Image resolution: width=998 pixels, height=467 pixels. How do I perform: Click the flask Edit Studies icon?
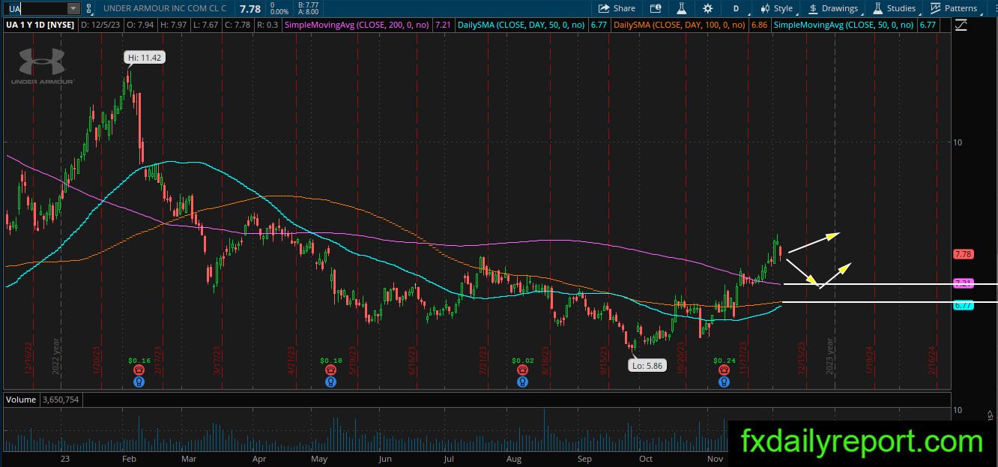click(x=682, y=8)
